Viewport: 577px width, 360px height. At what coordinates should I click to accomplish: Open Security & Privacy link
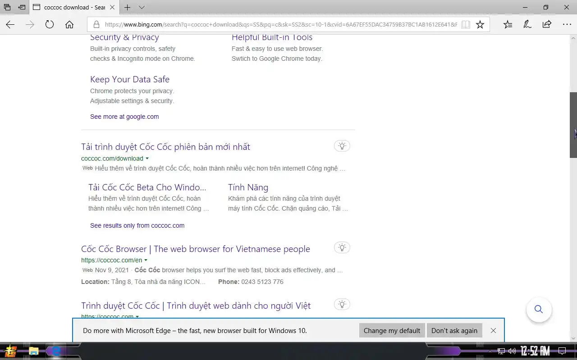click(x=124, y=37)
